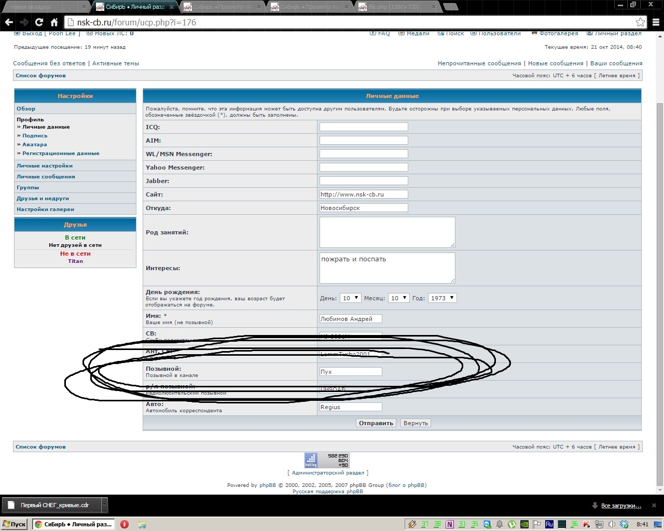Click the Dropbox tray icon
664x531 pixels.
[624, 524]
